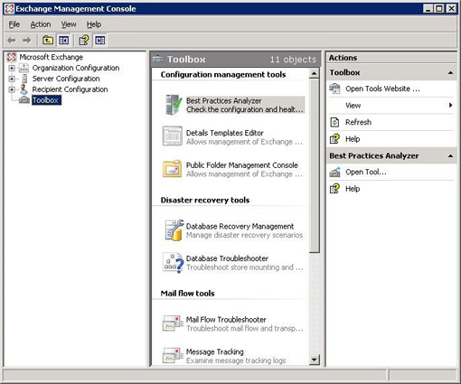This screenshot has width=461, height=384.
Task: Click Open Tools Website action
Action: pos(382,89)
